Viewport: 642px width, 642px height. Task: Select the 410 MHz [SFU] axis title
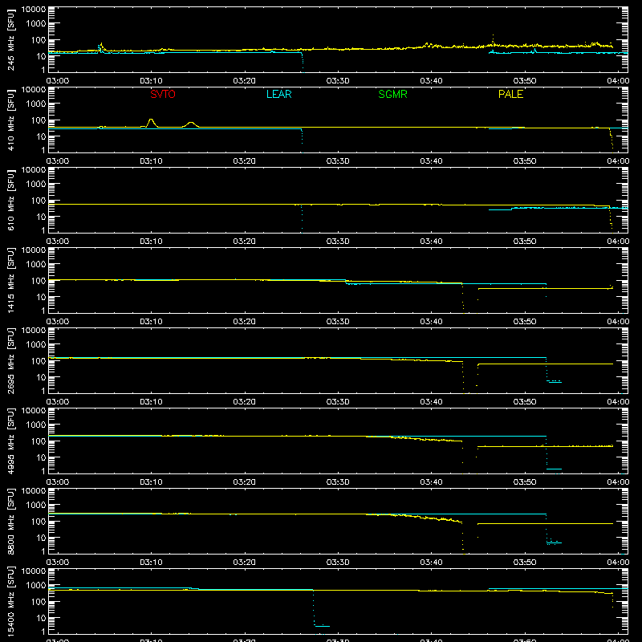pos(11,120)
